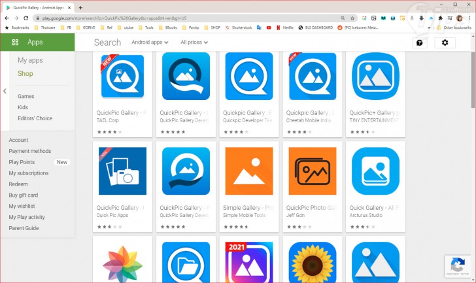Open the YouTube bookmark icon
The width and height of the screenshot is (476, 283).
pyautogui.click(x=269, y=27)
